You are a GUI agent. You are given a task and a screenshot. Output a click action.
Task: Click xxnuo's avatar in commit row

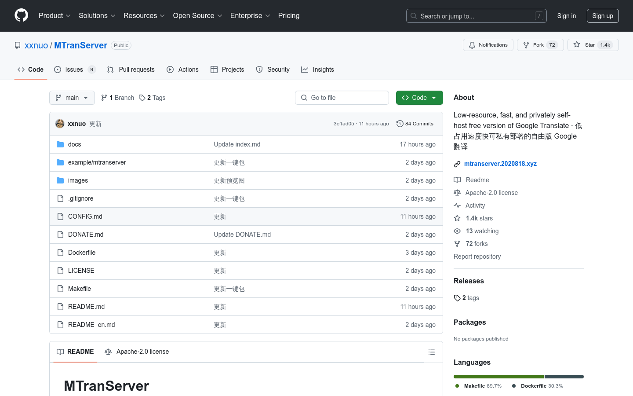60,124
